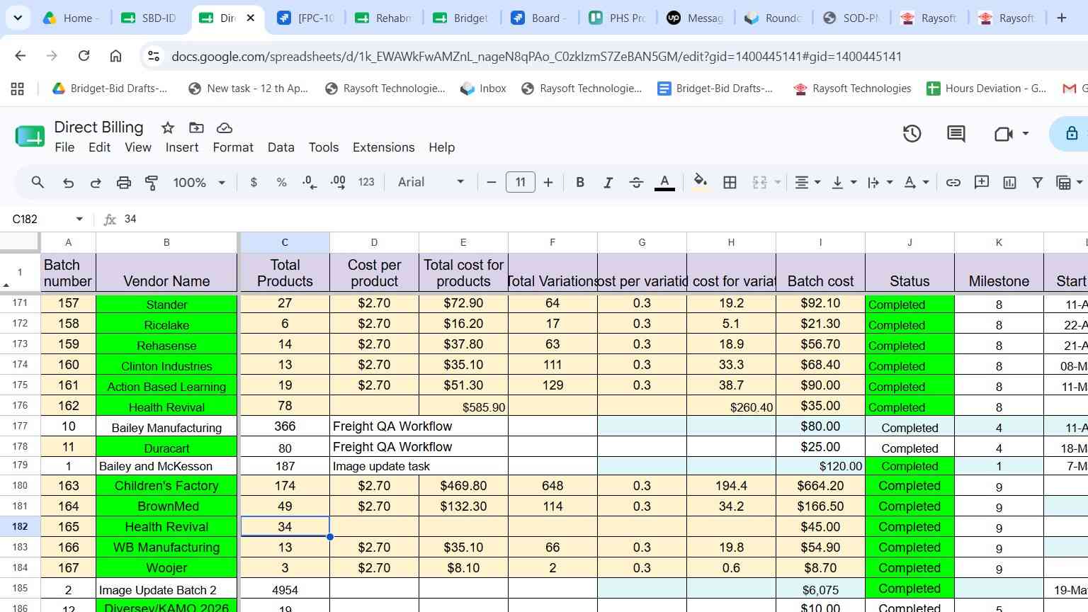Expand the C182 name box dropdown
This screenshot has width=1088, height=612.
pyautogui.click(x=79, y=219)
